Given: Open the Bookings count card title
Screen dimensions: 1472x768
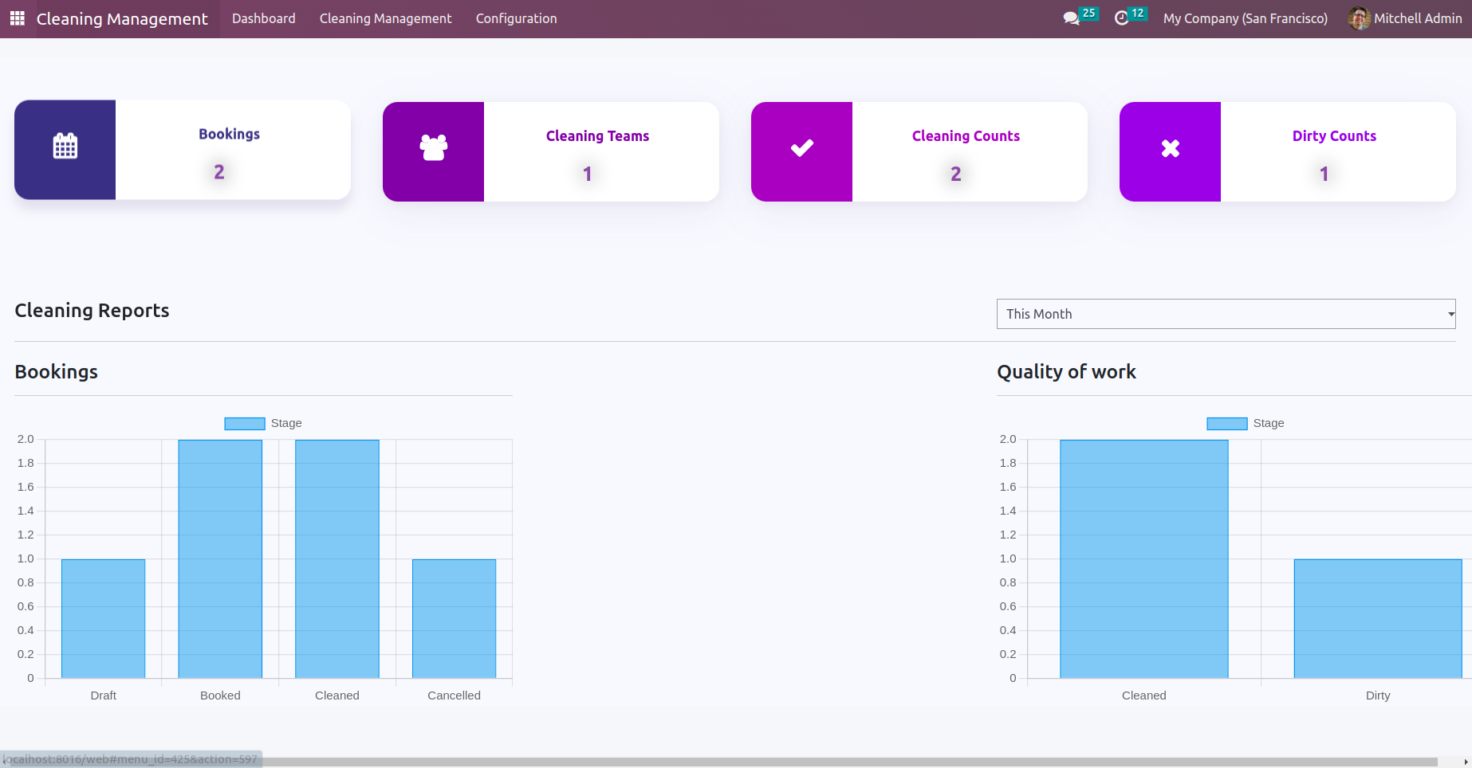Looking at the screenshot, I should tap(230, 134).
